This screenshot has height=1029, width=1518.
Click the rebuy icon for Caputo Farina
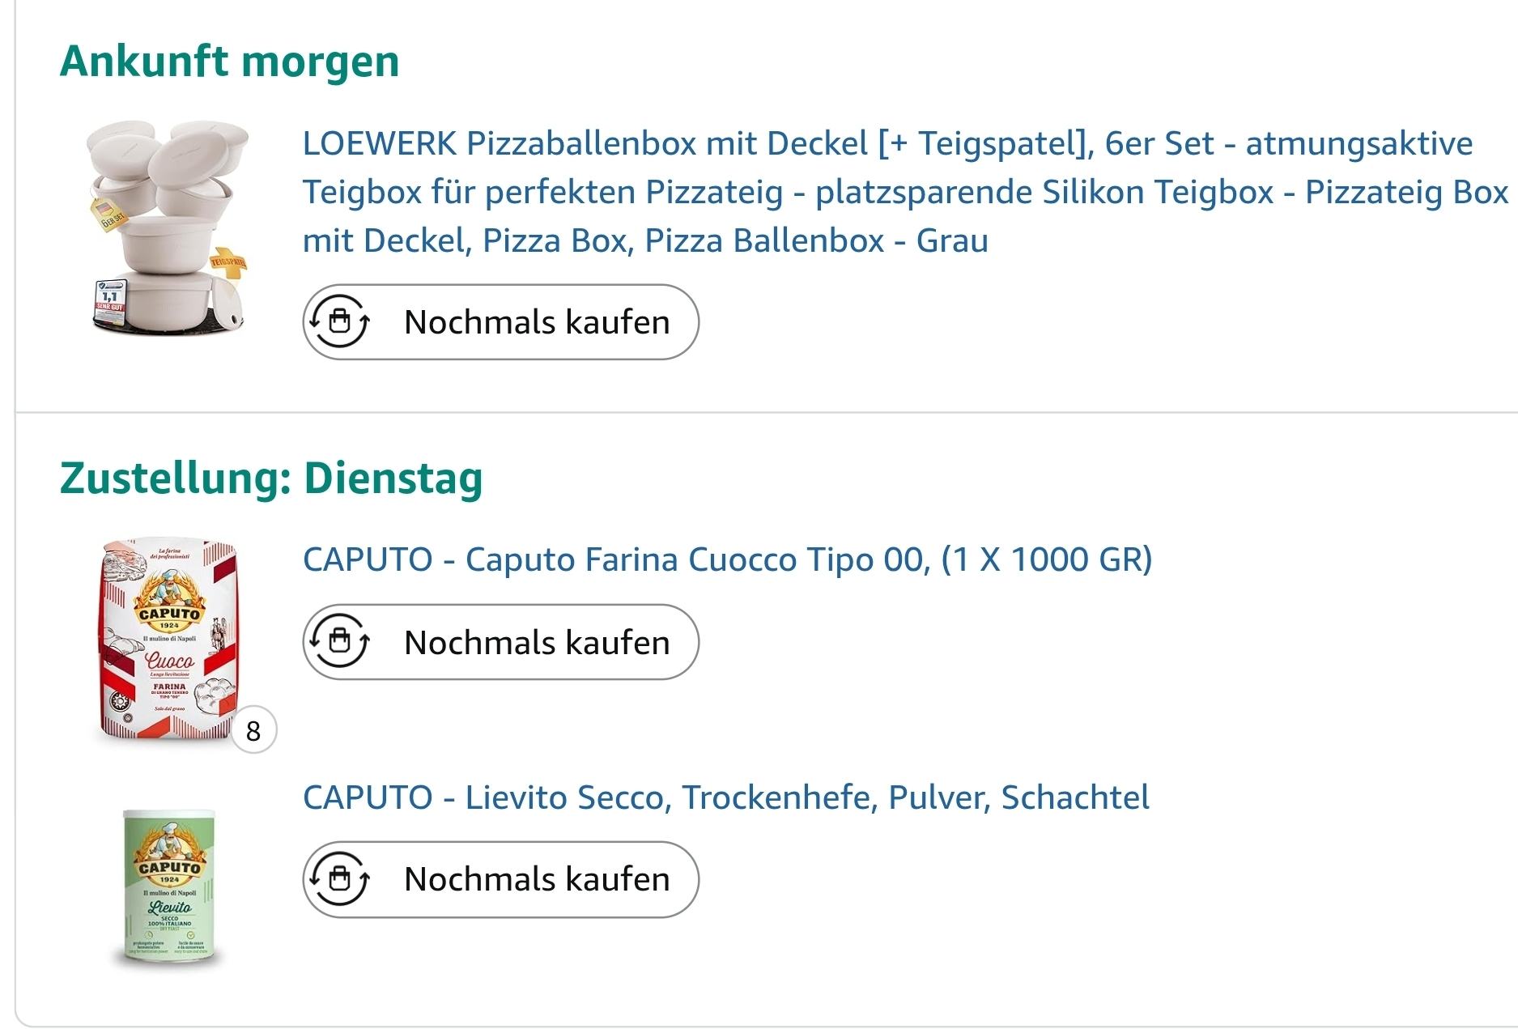click(x=340, y=642)
